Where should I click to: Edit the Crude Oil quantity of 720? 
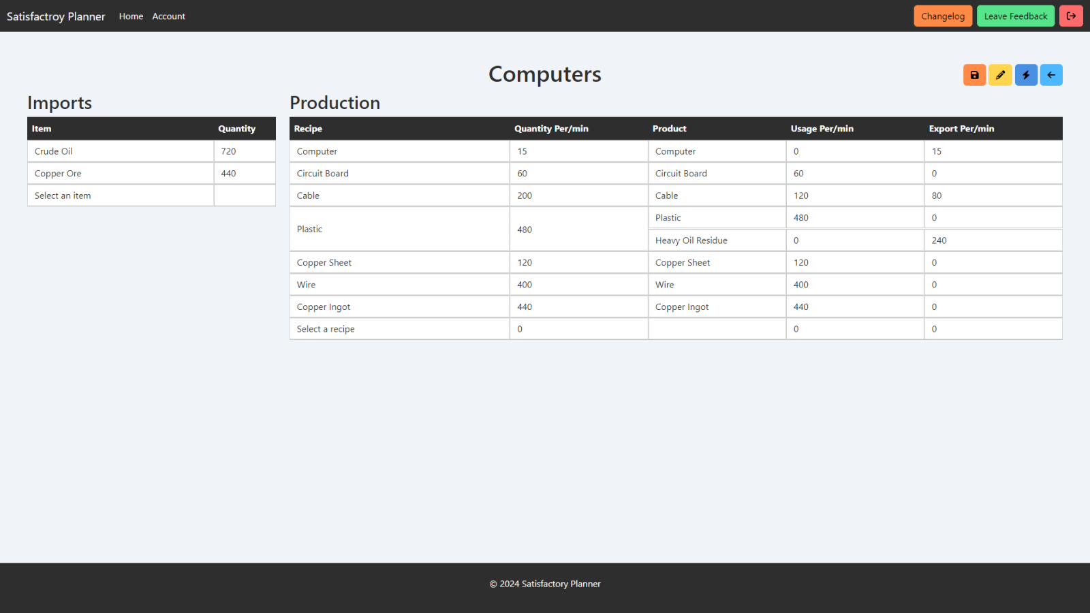(228, 151)
